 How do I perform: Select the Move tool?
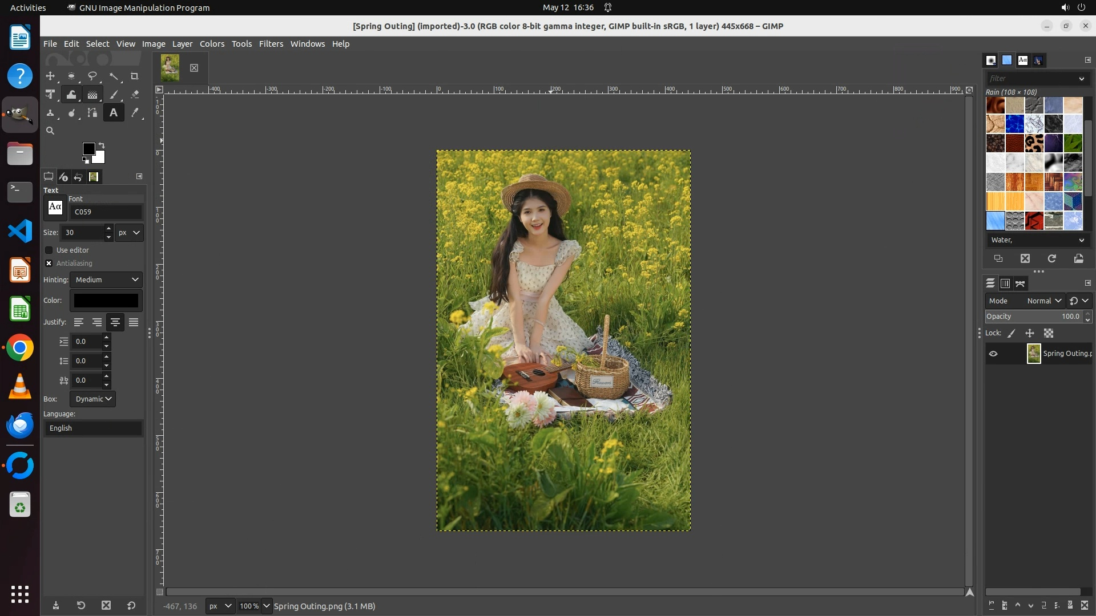click(50, 76)
